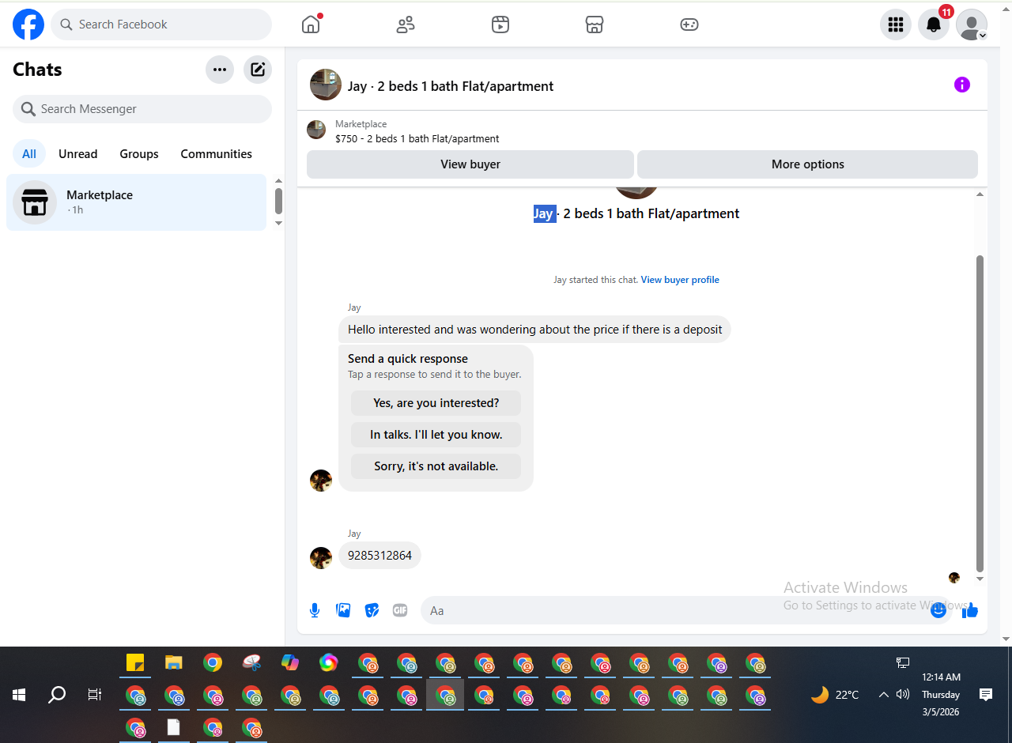Open the Marketplace storefront icon in top navigation
1012x743 pixels.
[x=595, y=25]
